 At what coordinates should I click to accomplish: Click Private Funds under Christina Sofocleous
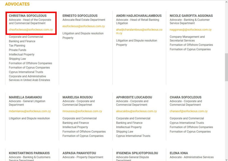click(17, 50)
